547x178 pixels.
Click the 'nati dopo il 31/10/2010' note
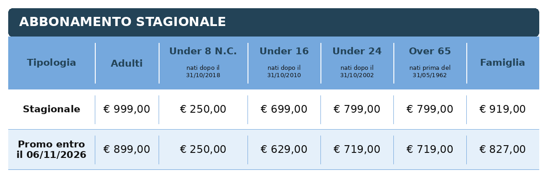[x=284, y=72]
